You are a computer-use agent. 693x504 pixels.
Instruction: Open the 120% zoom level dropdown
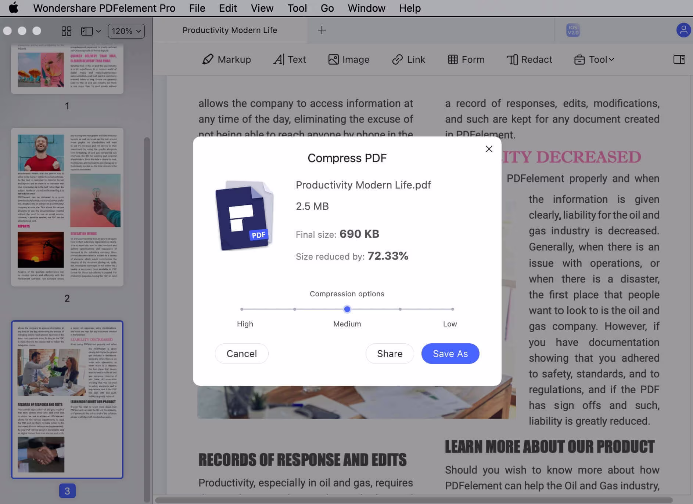[x=126, y=31]
